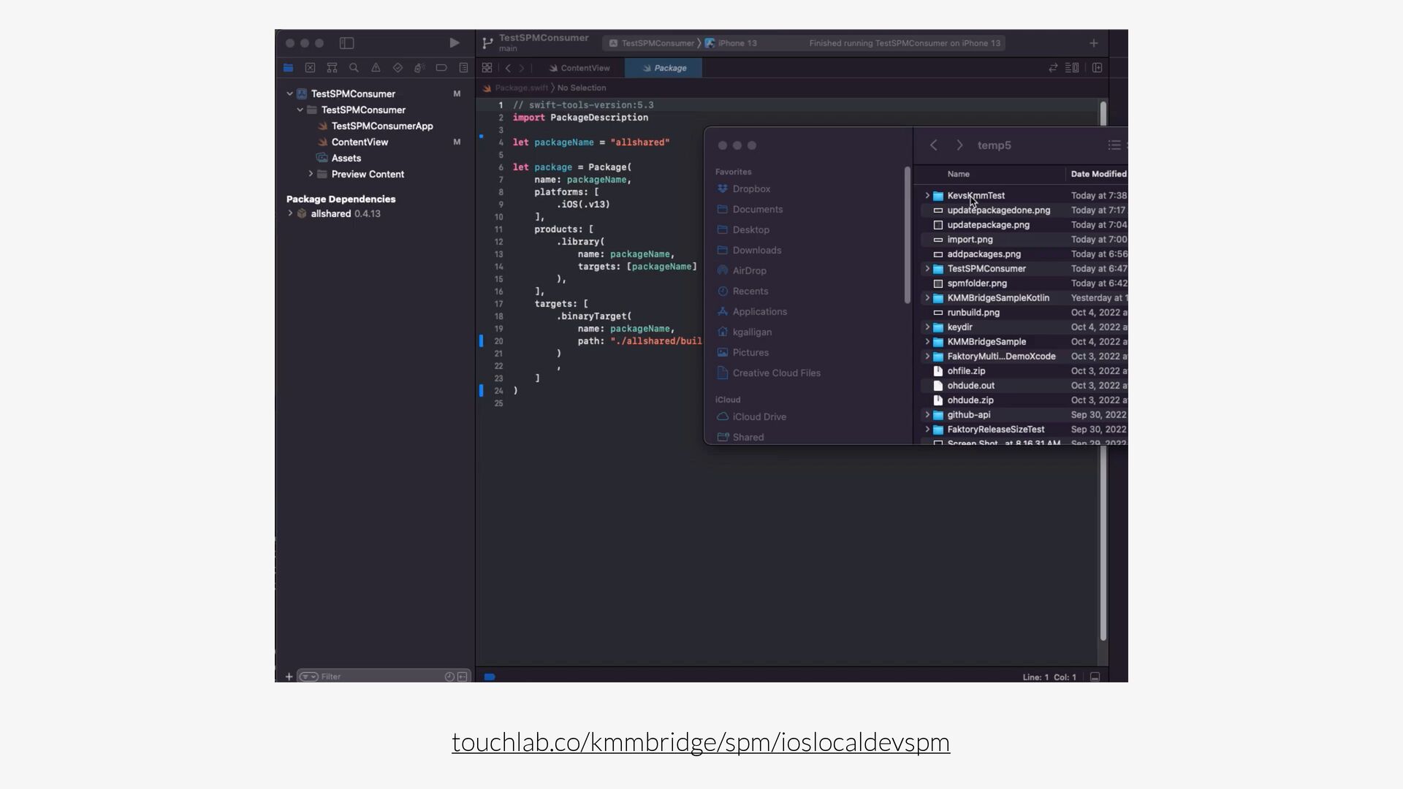1403x789 pixels.
Task: Run the project with the play button
Action: pyautogui.click(x=454, y=43)
